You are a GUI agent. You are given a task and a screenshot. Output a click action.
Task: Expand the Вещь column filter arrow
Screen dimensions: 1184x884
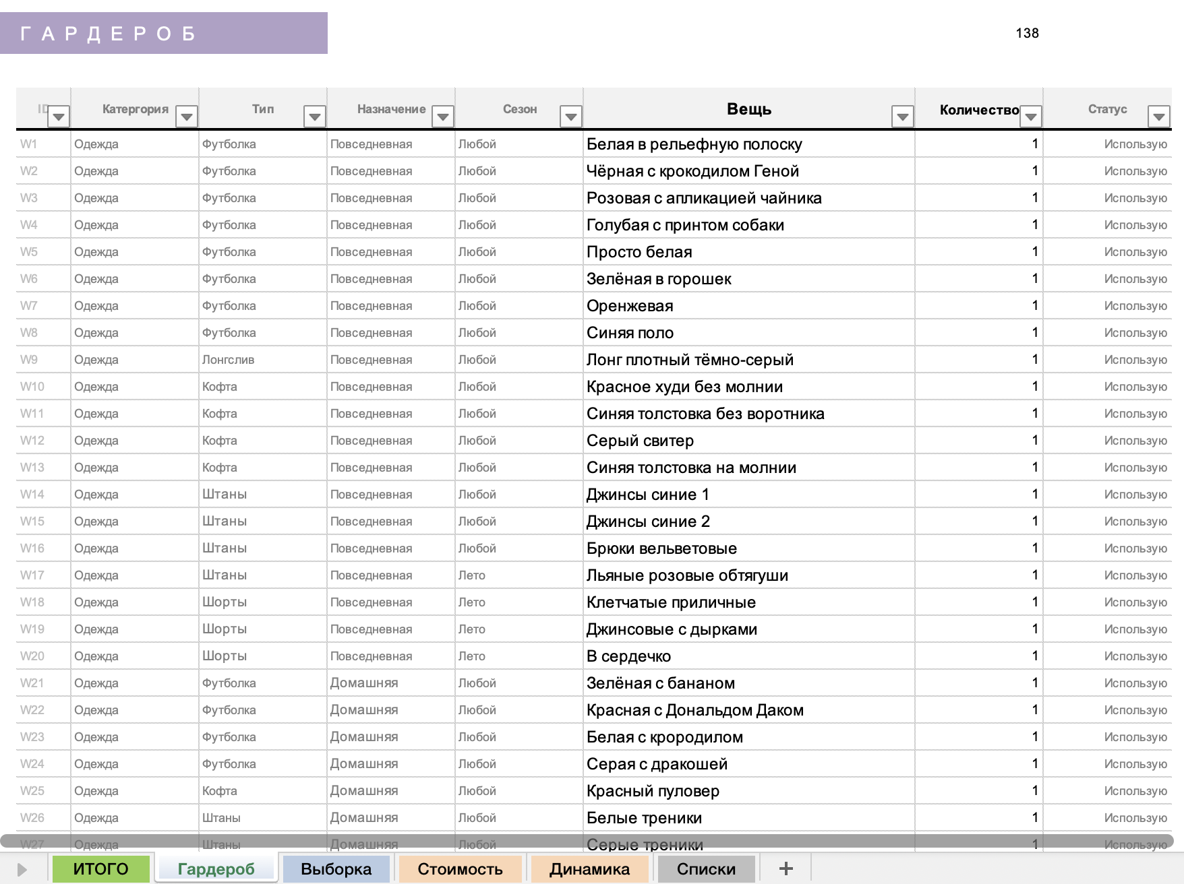[902, 117]
